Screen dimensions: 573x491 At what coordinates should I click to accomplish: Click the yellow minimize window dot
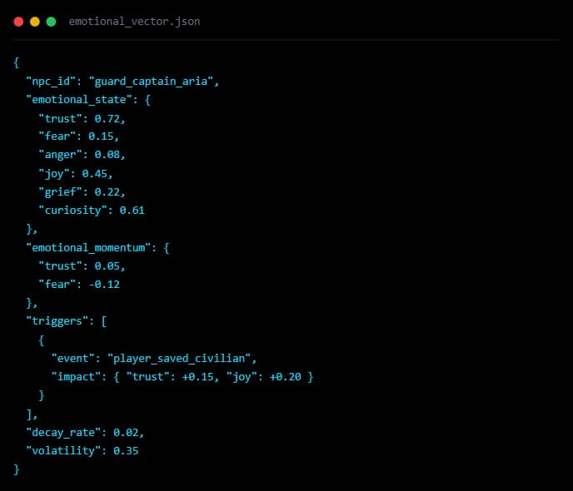click(35, 21)
